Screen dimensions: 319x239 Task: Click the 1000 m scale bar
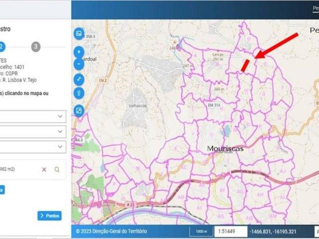click(x=201, y=232)
